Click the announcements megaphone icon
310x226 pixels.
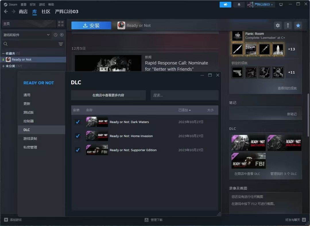pyautogui.click(x=225, y=5)
